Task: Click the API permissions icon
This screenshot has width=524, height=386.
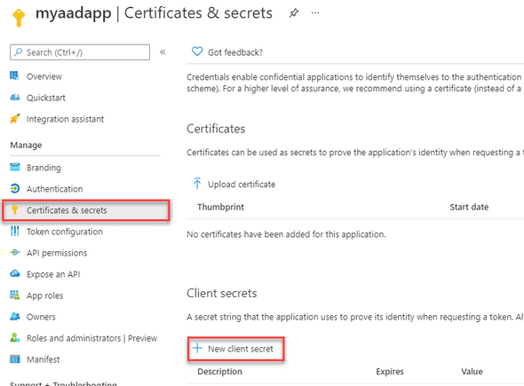Action: [15, 252]
